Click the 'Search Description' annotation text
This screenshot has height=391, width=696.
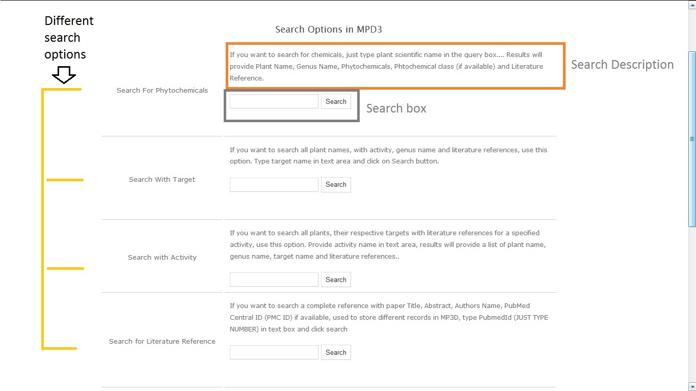622,65
